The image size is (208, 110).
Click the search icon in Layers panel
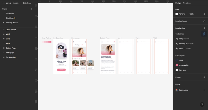click(3, 3)
